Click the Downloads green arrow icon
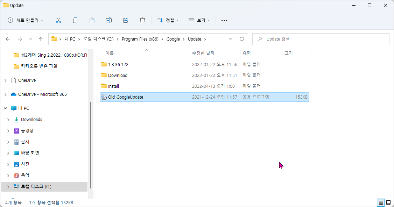 (16, 120)
